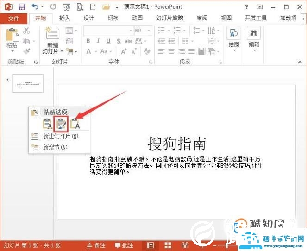This screenshot has width=307, height=251.
Task: Switch to Slide Sorter view icon
Action: (x=168, y=245)
